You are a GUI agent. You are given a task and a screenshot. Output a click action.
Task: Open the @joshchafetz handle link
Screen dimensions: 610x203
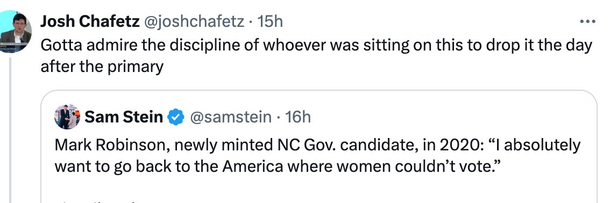pos(194,22)
